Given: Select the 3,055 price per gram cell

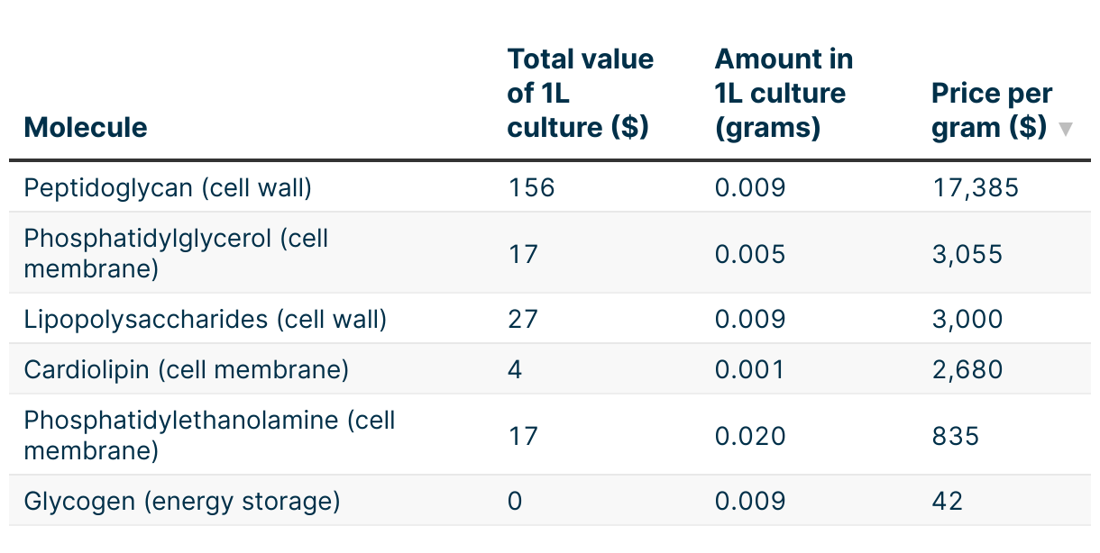Looking at the screenshot, I should [967, 254].
